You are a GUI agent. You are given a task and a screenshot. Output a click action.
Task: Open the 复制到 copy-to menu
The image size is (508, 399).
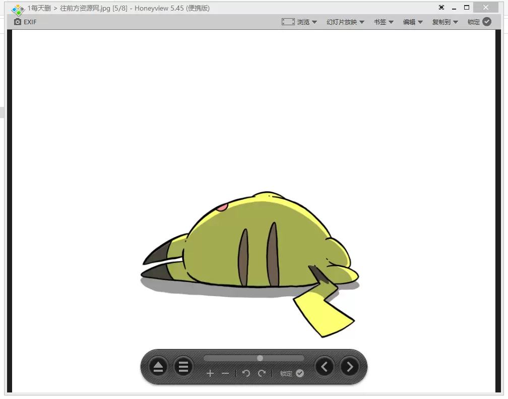[445, 22]
